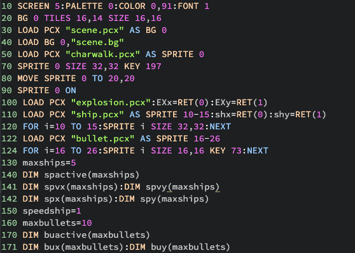The image size is (355, 253).
Task: Click the FONT keyword on line 10
Action: coord(188,6)
